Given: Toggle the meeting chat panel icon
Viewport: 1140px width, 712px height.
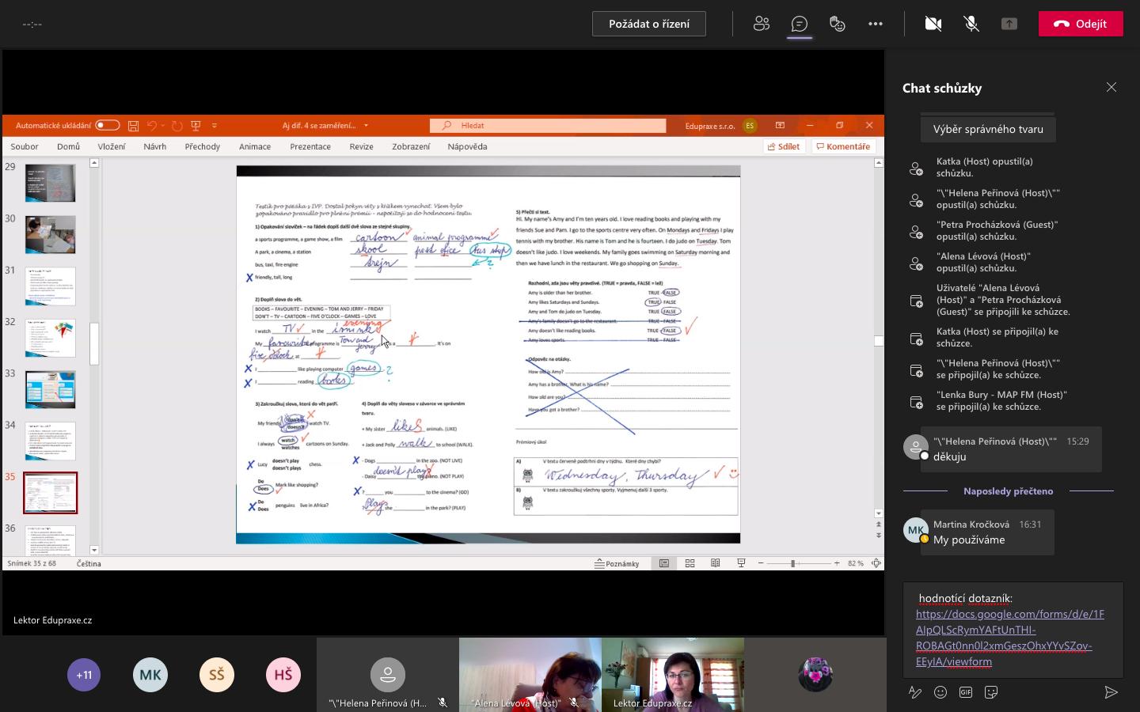Looking at the screenshot, I should point(800,24).
